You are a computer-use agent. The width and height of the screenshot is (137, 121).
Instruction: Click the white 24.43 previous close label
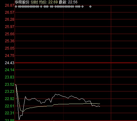9,63
